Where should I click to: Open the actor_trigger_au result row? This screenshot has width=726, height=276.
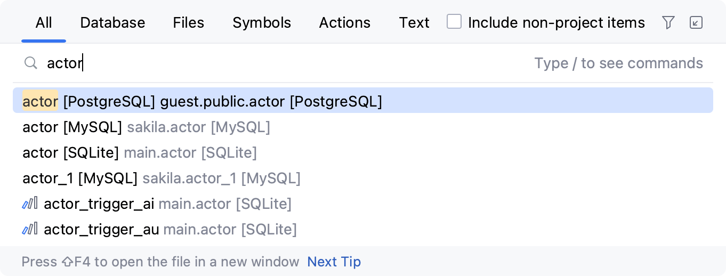[x=170, y=229]
